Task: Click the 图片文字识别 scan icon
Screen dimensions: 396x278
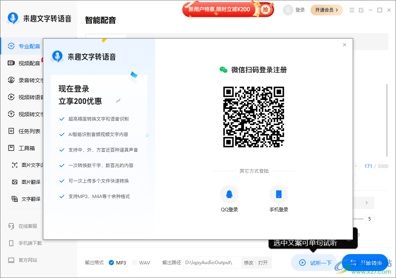Action: tap(15, 165)
